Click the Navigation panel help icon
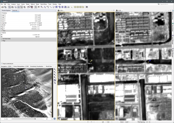Image resolution: width=174 pixels, height=123 pixels. tap(55, 119)
